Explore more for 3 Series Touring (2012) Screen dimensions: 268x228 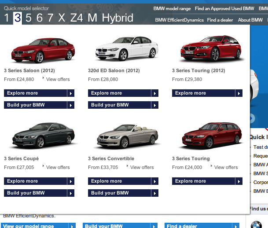tap(207, 93)
